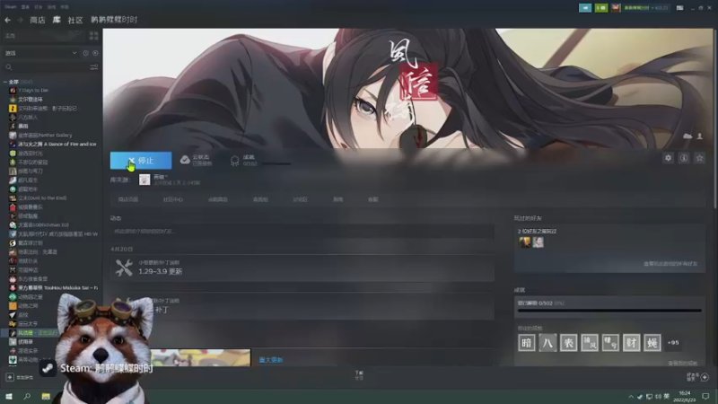Click the family library owner avatar
The height and width of the screenshot is (404, 718).
tap(144, 180)
